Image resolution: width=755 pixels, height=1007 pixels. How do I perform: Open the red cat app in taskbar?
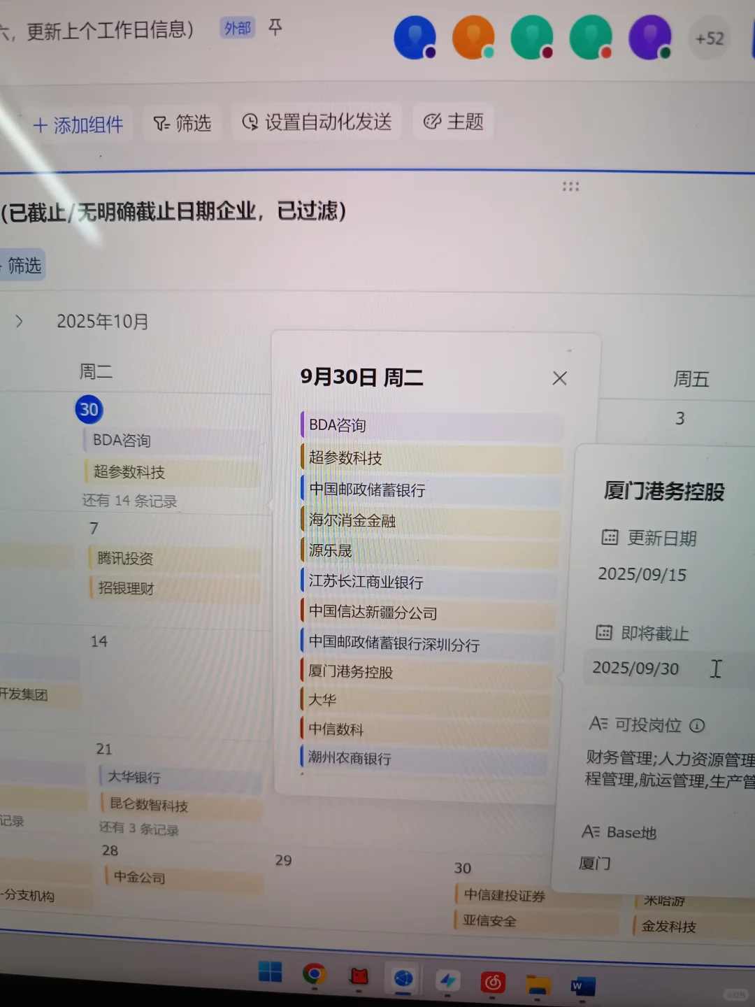(x=359, y=976)
